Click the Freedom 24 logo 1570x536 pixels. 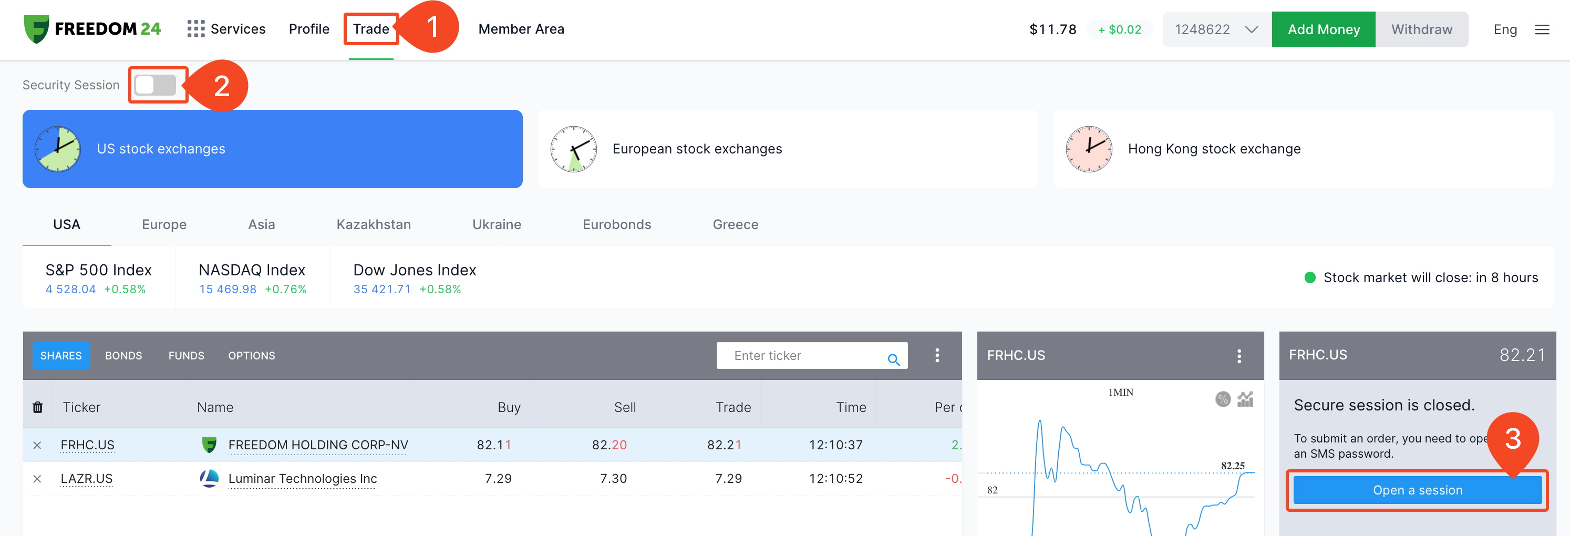(92, 29)
